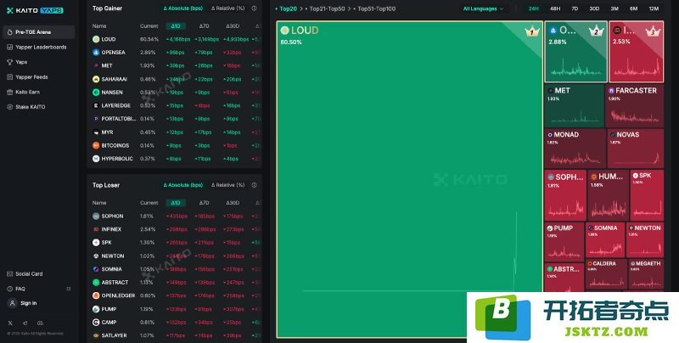
Task: Open the FARCASTER treemap tile
Action: pos(634,105)
